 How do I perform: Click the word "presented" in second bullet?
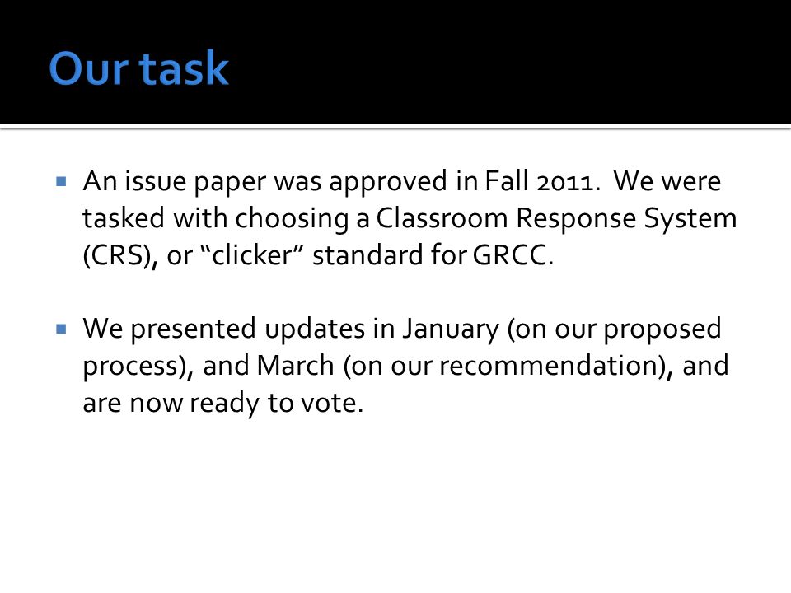(x=193, y=329)
